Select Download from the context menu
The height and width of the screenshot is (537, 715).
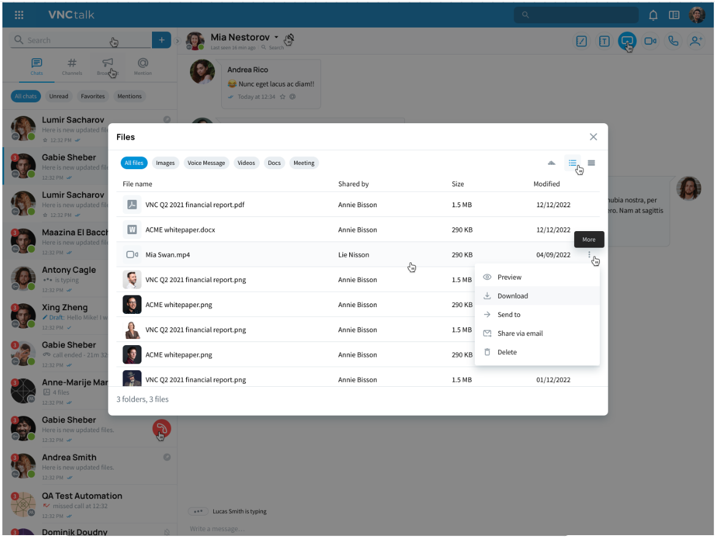512,296
